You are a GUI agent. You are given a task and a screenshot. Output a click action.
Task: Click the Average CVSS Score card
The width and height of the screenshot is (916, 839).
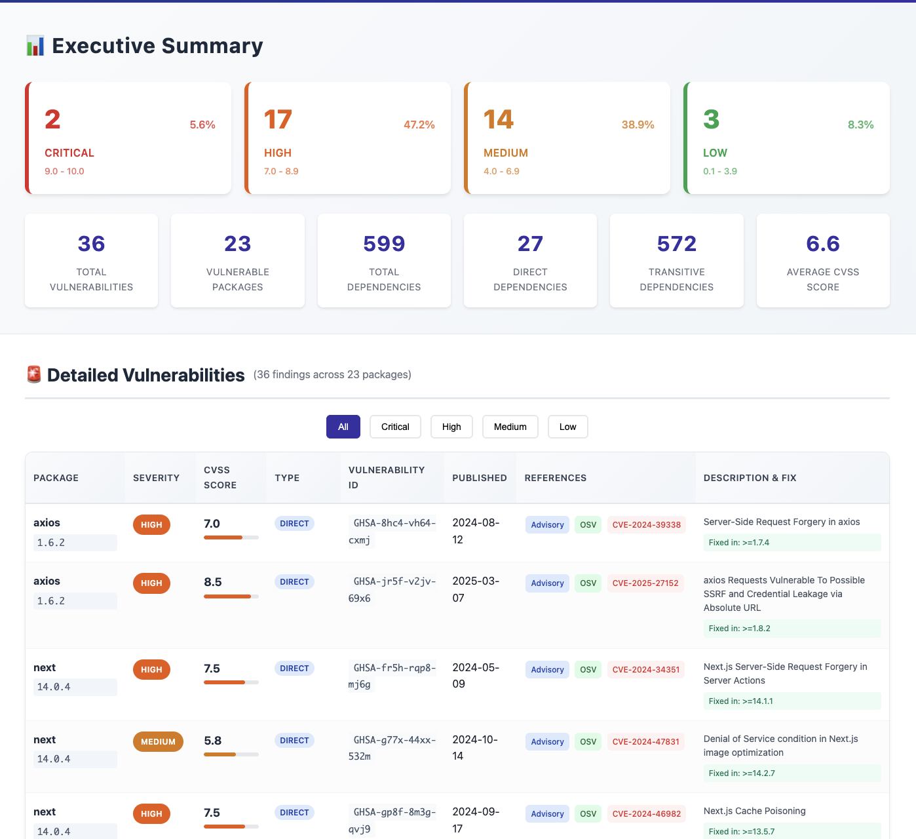(822, 260)
